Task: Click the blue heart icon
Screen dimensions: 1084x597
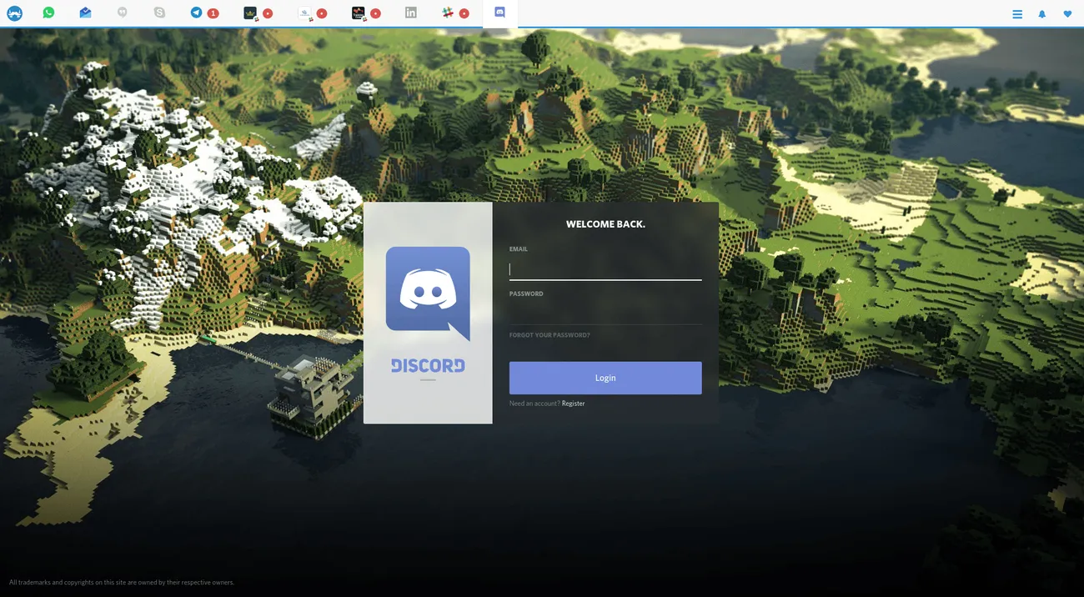Action: 1067,14
